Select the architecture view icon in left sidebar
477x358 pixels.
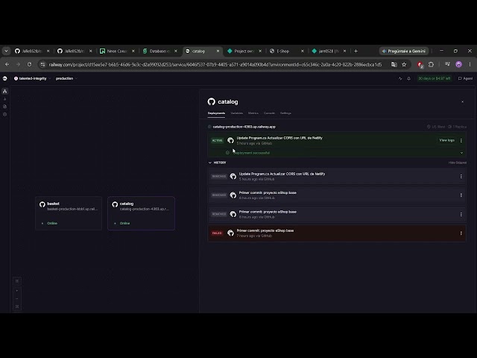[x=5, y=91]
